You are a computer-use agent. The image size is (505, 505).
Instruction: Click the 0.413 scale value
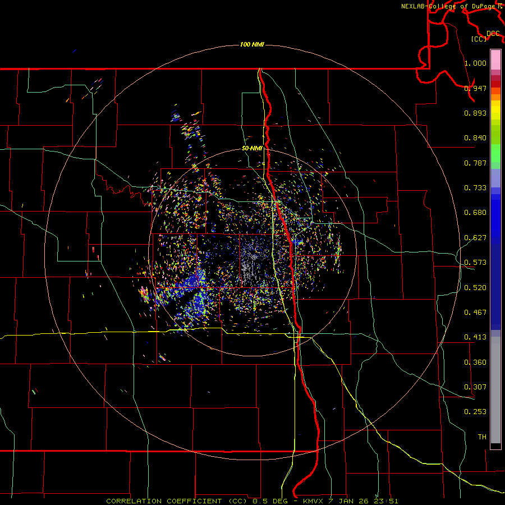(475, 337)
